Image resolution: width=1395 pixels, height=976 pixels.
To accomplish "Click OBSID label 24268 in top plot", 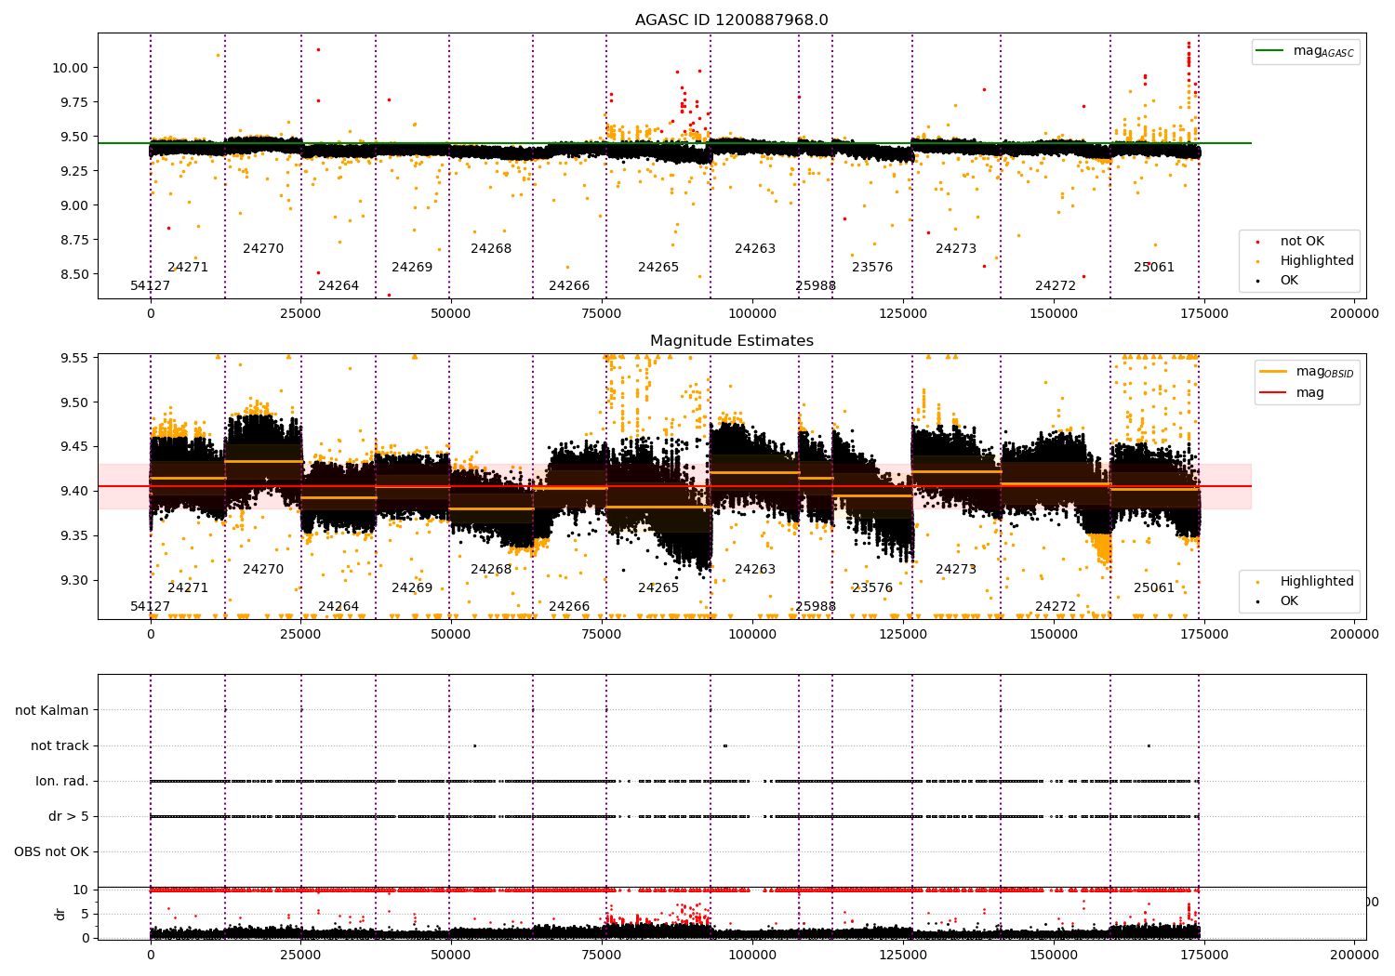I will 491,249.
